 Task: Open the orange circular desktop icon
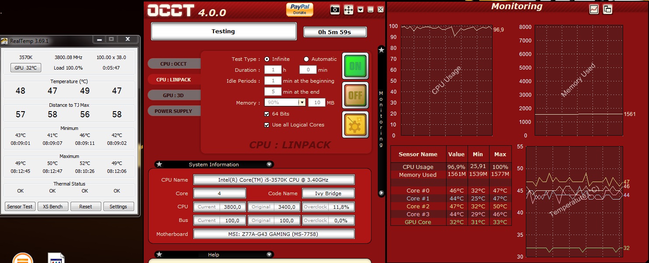(23, 258)
